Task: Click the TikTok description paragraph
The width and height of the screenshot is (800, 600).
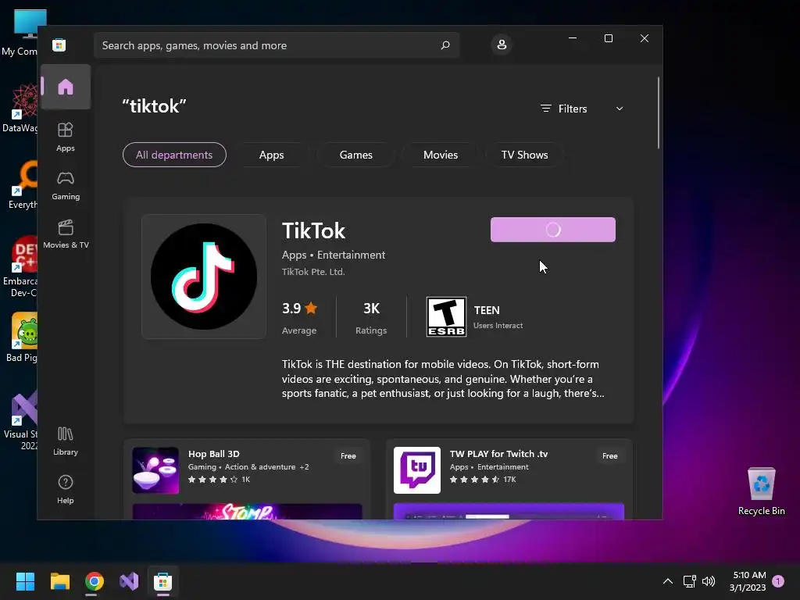Action: click(443, 379)
